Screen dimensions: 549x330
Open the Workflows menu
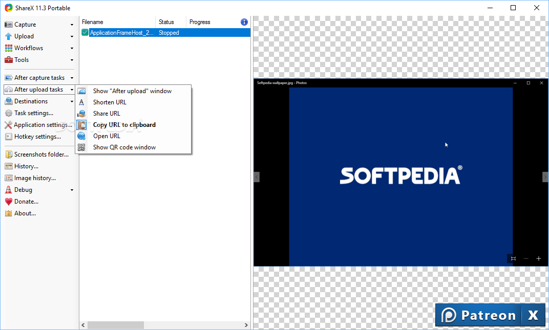point(39,48)
